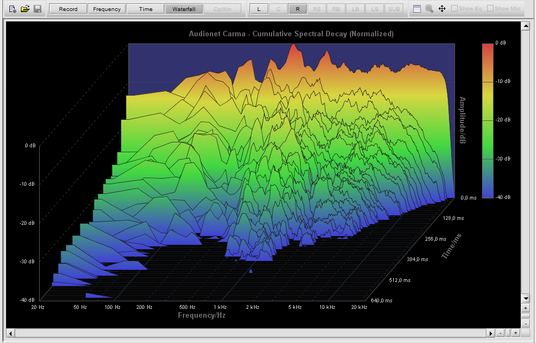Screen dimensions: 536x343
Task: Toggle the LB channel button
Action: coord(355,9)
